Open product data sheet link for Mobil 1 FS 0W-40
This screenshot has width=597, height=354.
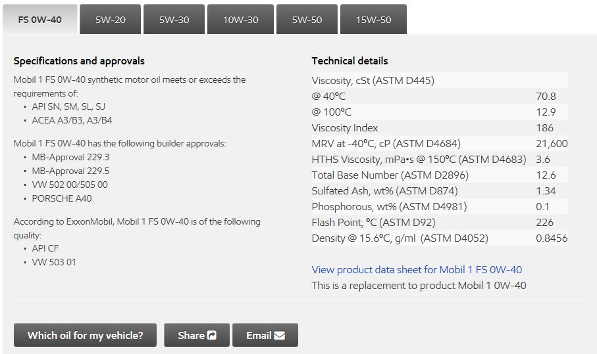(417, 270)
